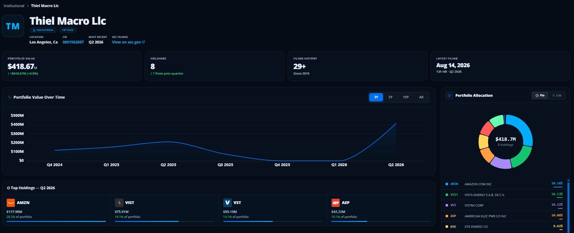Open View on sec.gov link
Image resolution: width=574 pixels, height=233 pixels.
[128, 42]
